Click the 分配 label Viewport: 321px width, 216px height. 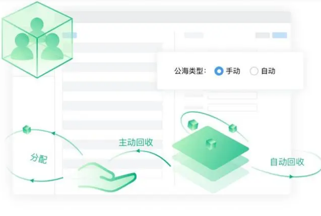point(39,158)
